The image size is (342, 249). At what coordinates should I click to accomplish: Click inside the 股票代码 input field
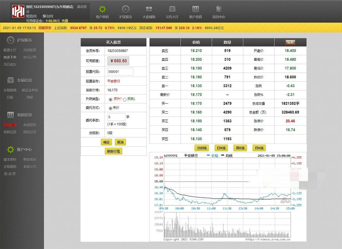[120, 72]
